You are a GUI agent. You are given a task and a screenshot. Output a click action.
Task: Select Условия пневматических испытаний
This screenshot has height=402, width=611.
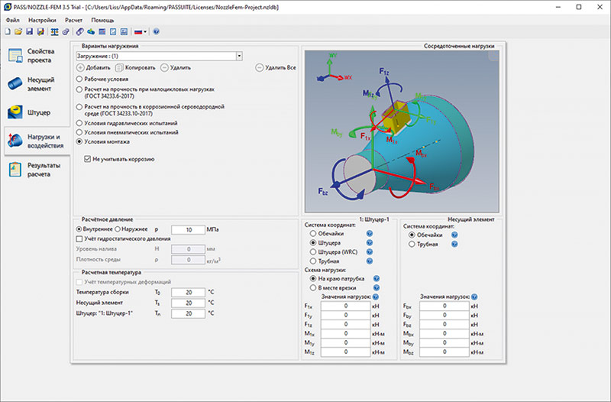[79, 132]
